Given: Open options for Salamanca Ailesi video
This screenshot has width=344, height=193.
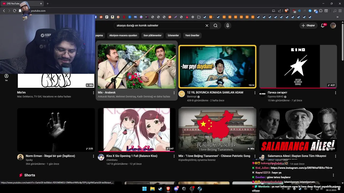Looking at the screenshot, I should click(x=335, y=156).
